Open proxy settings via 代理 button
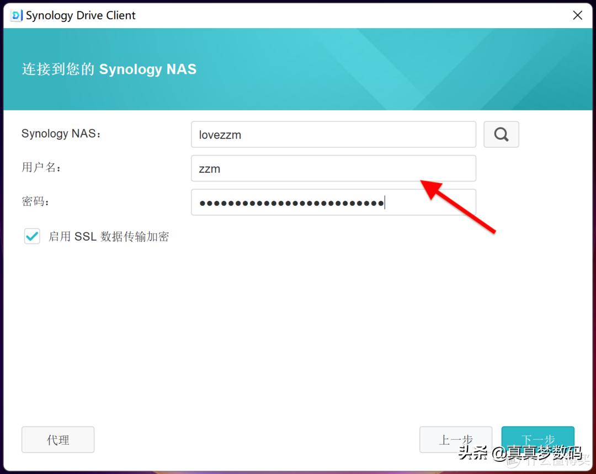 pos(57,439)
